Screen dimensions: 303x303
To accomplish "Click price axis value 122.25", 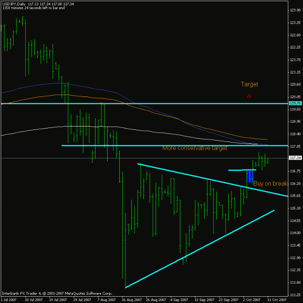I will 295,48.
